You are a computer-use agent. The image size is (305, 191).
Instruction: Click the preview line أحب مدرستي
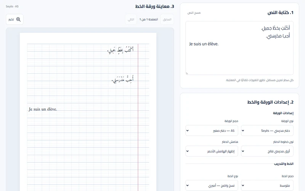[122, 79]
